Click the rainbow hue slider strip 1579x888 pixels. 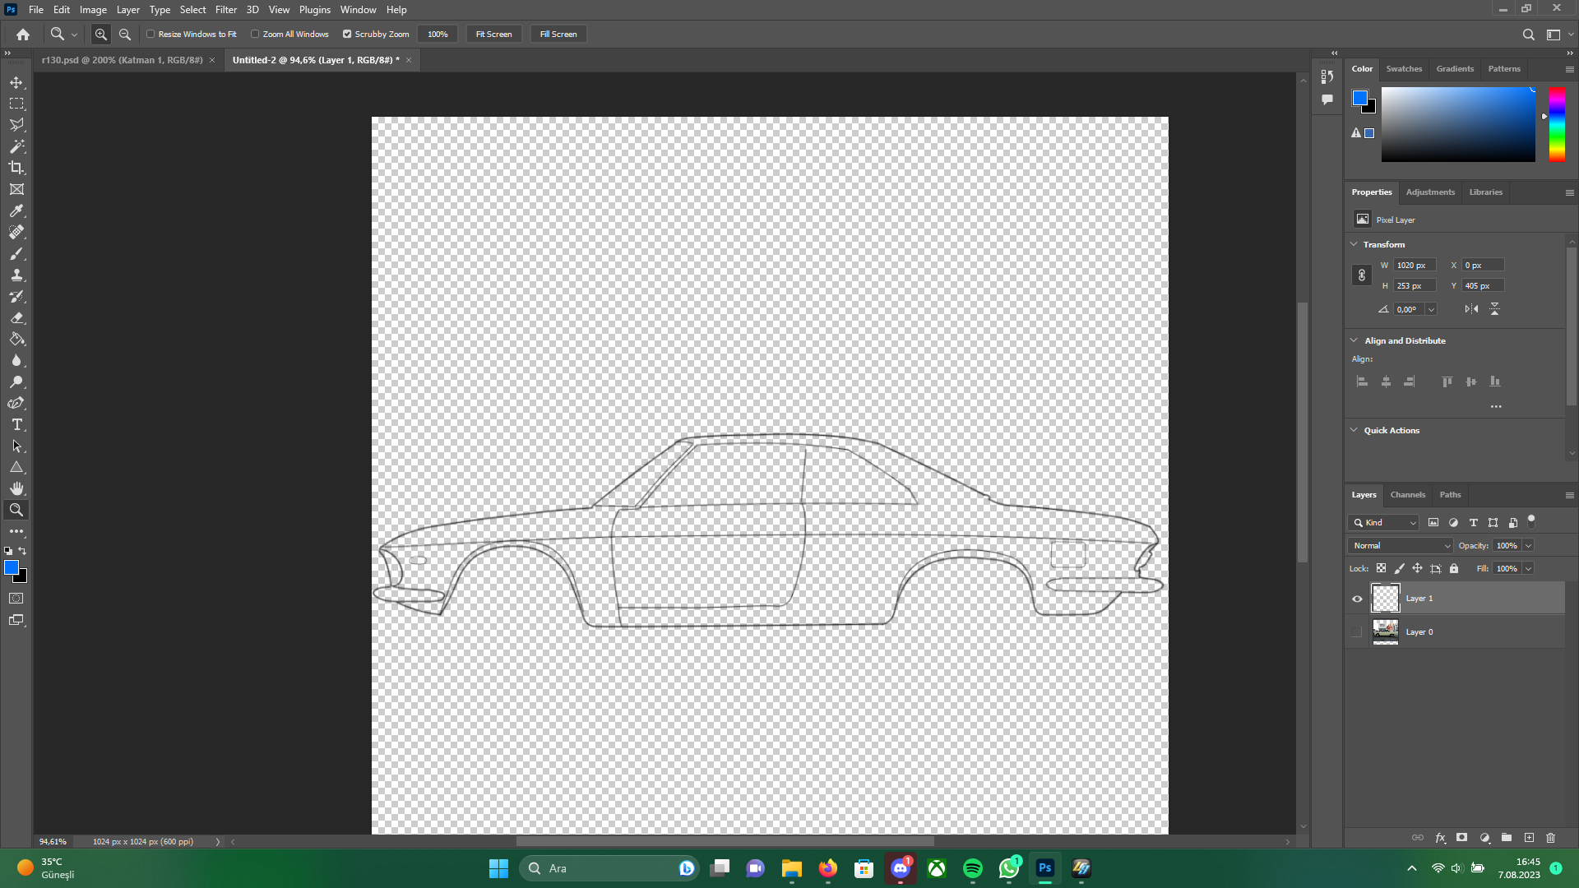click(1557, 123)
